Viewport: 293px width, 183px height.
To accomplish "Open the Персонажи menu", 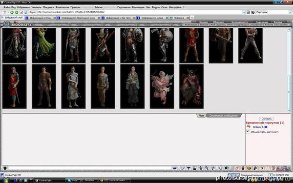I will pyautogui.click(x=124, y=7).
